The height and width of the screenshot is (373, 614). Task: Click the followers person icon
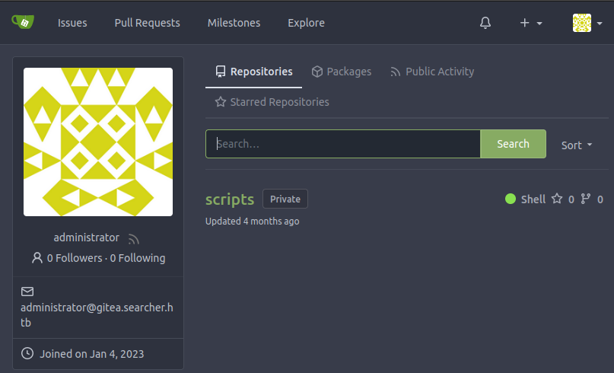37,258
